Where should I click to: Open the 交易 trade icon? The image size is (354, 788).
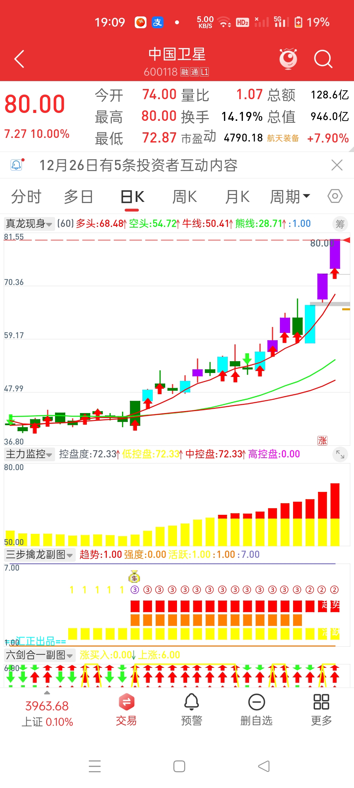[127, 710]
